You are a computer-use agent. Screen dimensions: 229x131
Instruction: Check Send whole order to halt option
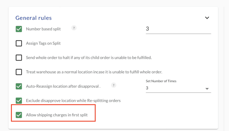(x=19, y=58)
